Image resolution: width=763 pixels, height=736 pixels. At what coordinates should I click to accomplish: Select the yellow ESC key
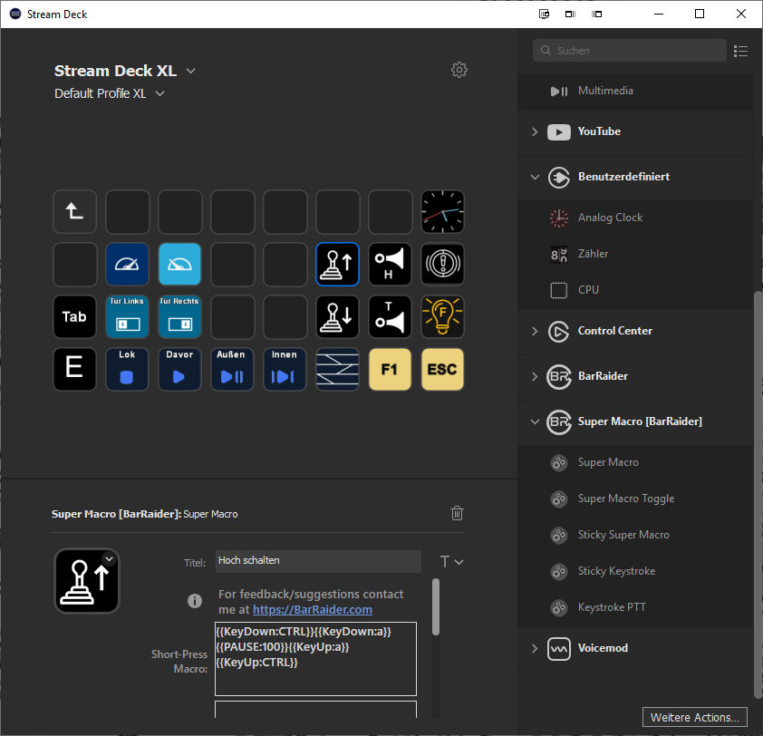tap(442, 370)
